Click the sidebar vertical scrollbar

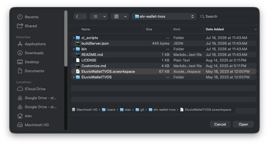point(66,38)
